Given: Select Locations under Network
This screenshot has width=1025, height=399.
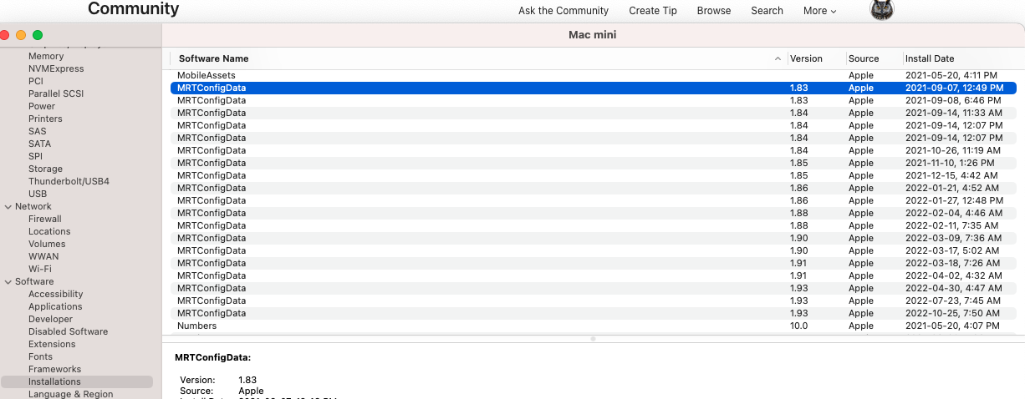Looking at the screenshot, I should click(49, 231).
